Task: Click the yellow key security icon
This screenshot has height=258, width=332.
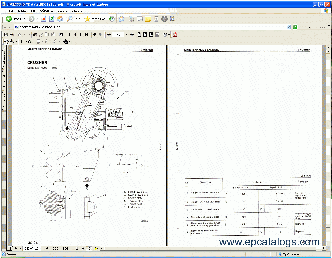Action: point(96,248)
